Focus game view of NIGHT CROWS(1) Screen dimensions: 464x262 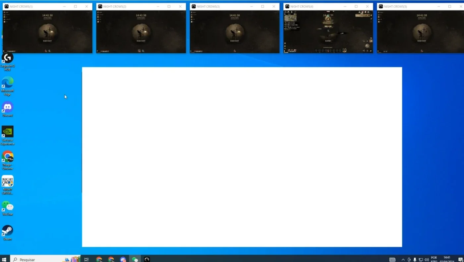point(47,31)
